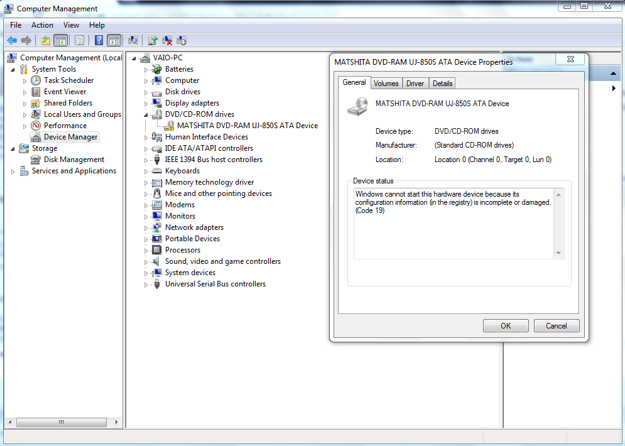Image resolution: width=625 pixels, height=446 pixels.
Task: Expand the Network adapters category
Action: [146, 227]
